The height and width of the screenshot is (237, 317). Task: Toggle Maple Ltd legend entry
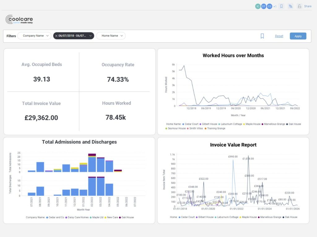tap(97, 218)
